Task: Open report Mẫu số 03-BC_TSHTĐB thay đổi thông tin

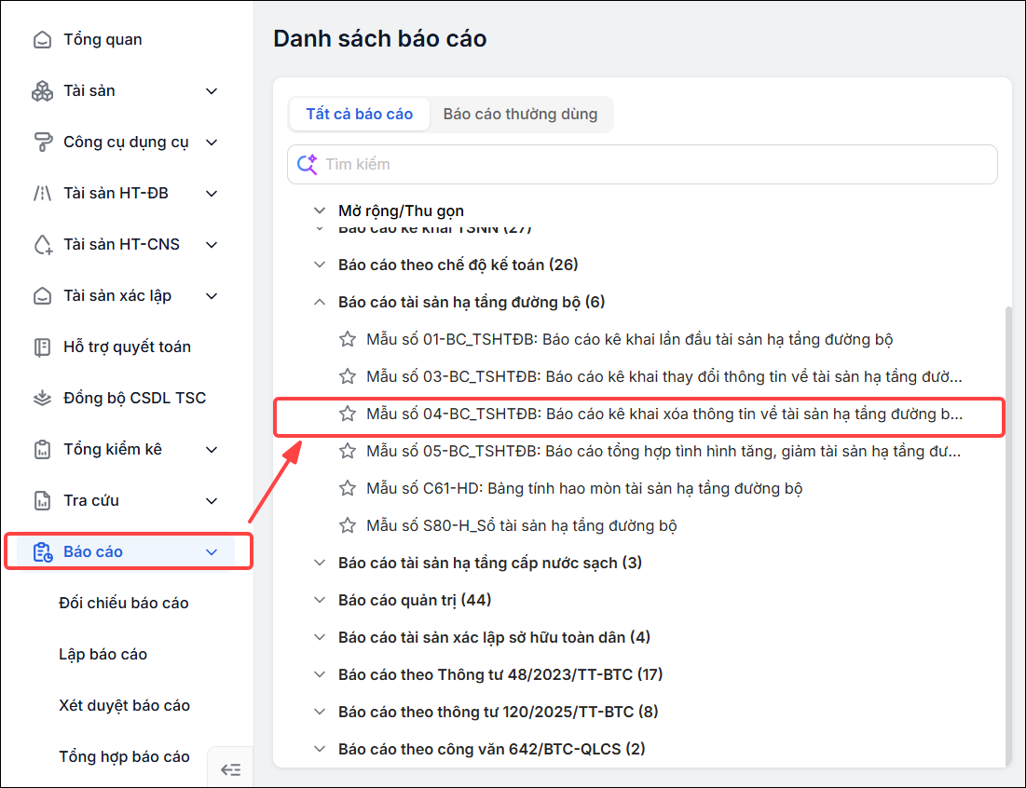Action: coord(664,376)
